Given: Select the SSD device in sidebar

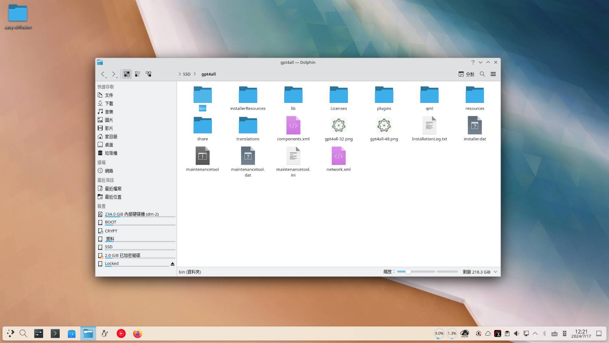Looking at the screenshot, I should 136,247.
